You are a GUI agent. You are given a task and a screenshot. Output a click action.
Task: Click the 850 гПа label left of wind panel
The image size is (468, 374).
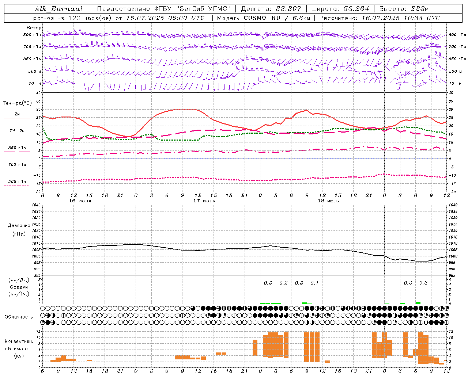tap(32, 59)
